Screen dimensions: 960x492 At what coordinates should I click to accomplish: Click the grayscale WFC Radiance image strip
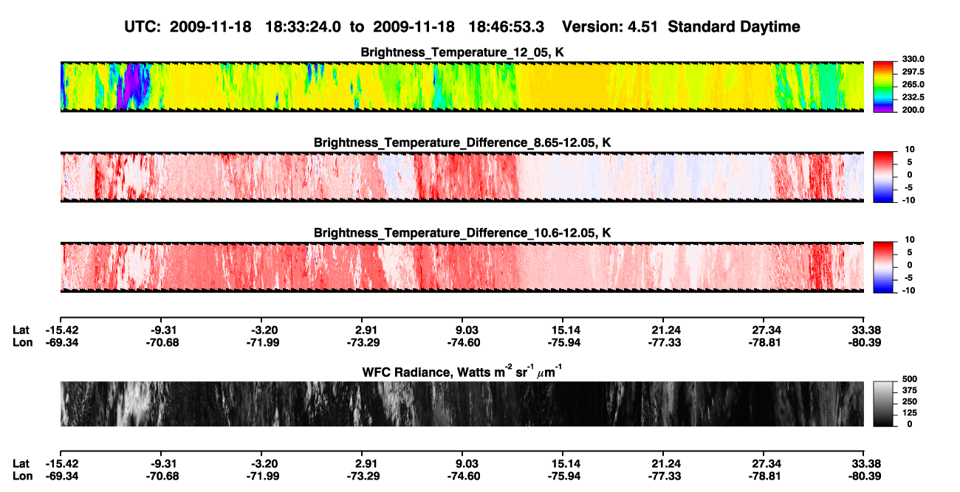click(462, 404)
